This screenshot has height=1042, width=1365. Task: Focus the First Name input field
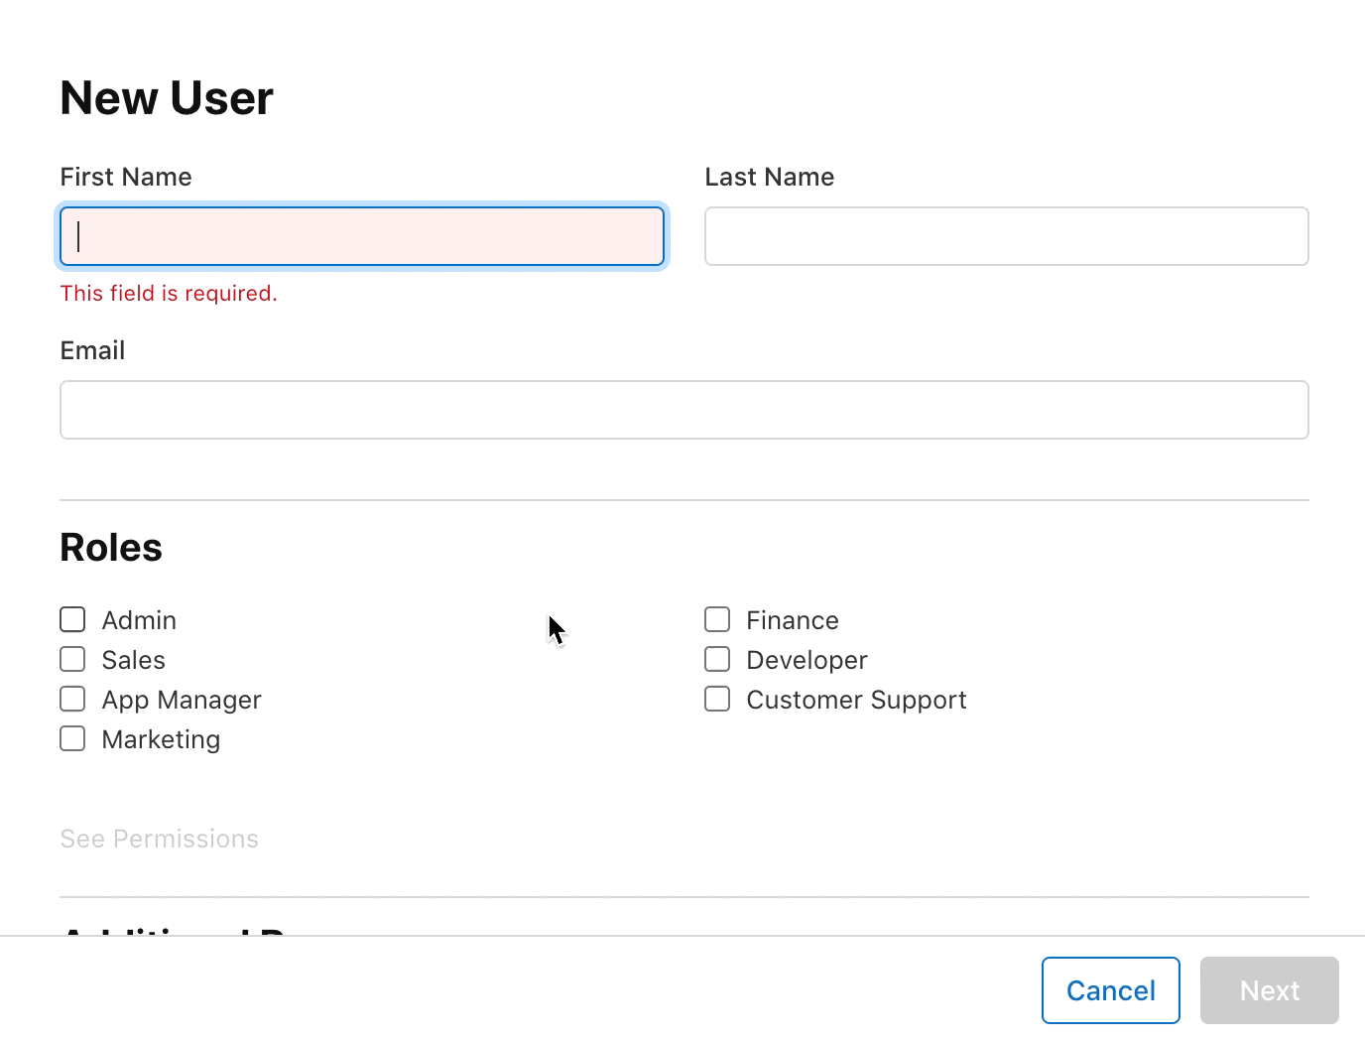362,236
